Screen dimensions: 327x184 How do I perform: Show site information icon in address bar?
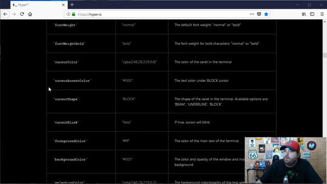click(68, 14)
